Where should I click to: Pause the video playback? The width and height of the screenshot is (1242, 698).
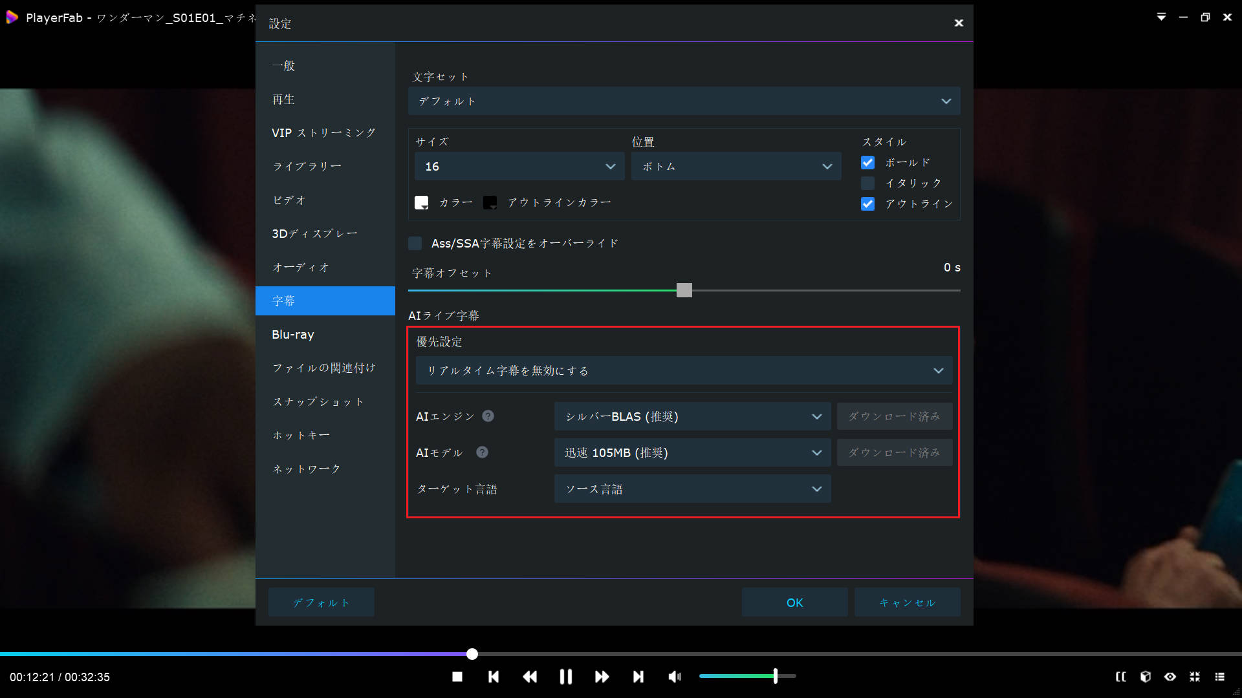coord(566,677)
